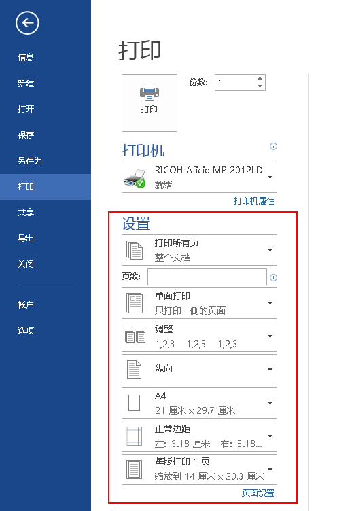Image resolution: width=337 pixels, height=511 pixels.
Task: Click the 正常边距 margins icon
Action: click(135, 436)
